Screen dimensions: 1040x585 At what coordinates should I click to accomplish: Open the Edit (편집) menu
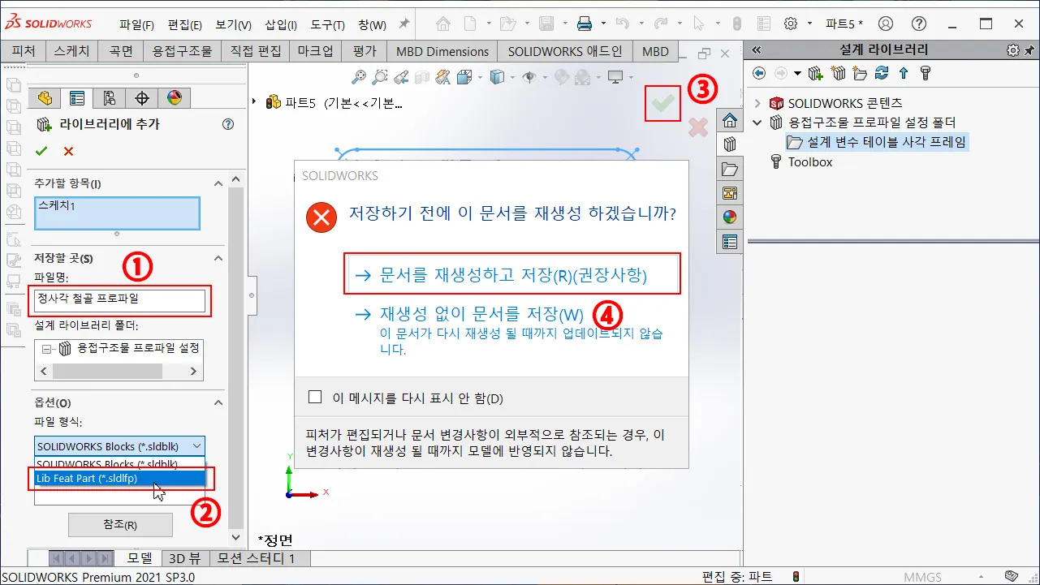pos(185,24)
